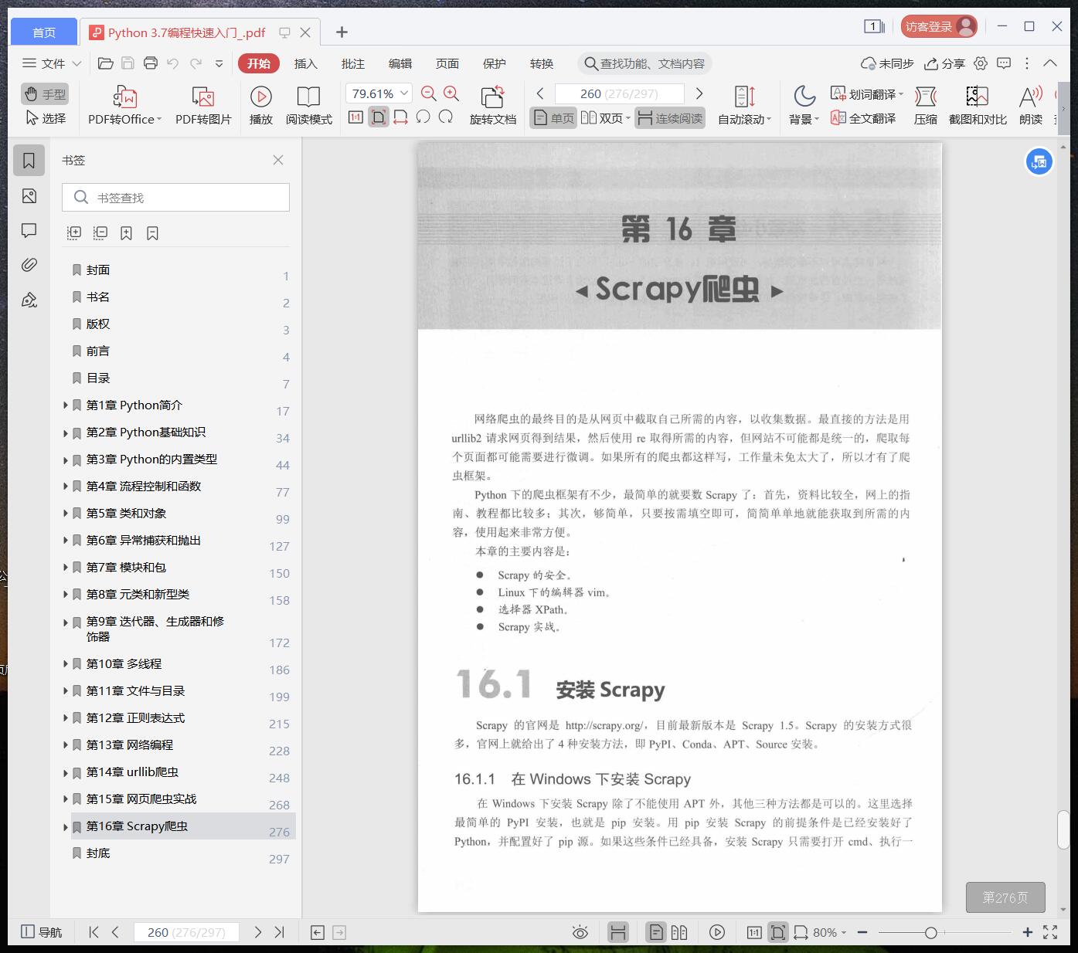This screenshot has width=1078, height=953.
Task: Open thumbnails panel sidebar icon
Action: click(29, 196)
